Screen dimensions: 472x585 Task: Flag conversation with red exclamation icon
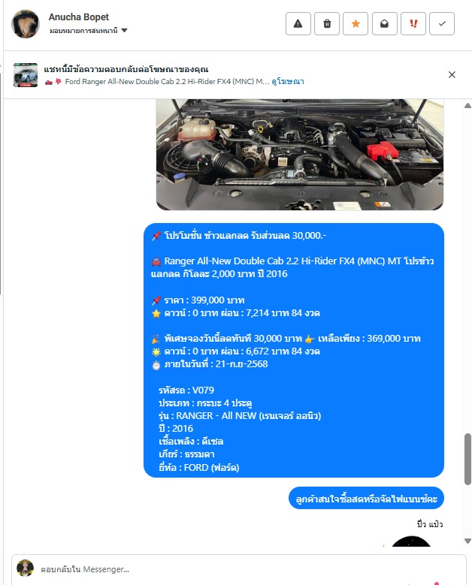413,24
